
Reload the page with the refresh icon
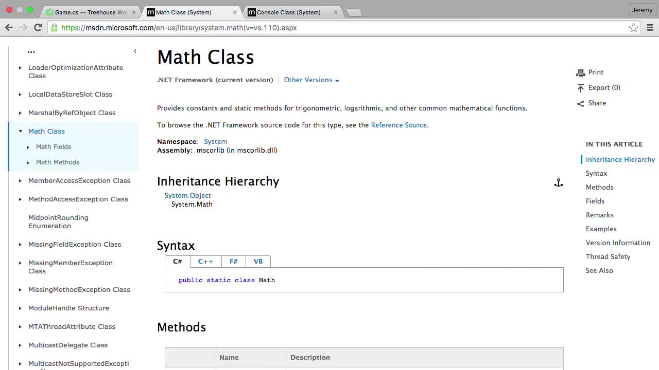(38, 28)
